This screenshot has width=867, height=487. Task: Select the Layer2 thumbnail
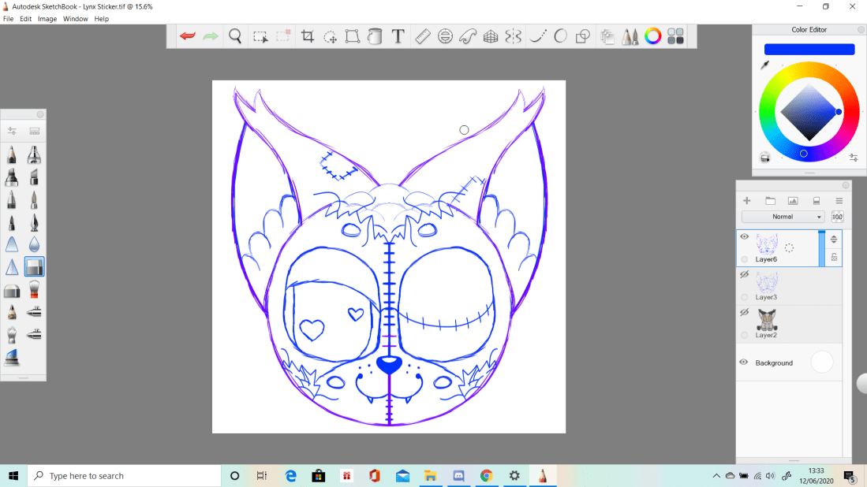click(767, 319)
